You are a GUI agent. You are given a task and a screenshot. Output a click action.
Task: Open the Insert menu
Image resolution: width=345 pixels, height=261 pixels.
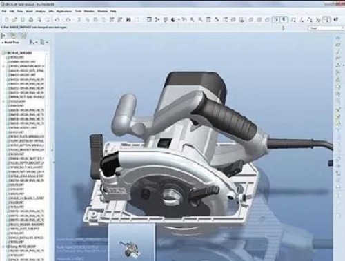pyautogui.click(x=29, y=11)
